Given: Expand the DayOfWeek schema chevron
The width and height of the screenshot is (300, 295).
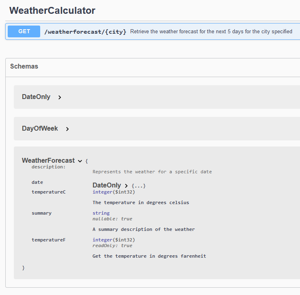Looking at the screenshot, I should [67, 129].
